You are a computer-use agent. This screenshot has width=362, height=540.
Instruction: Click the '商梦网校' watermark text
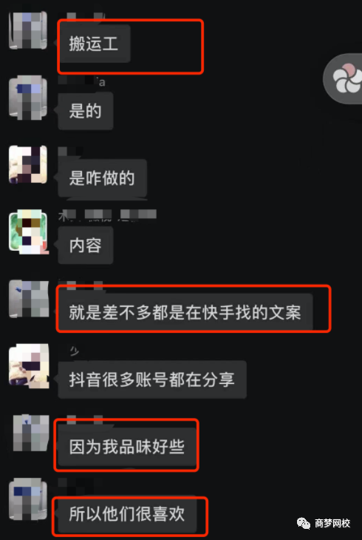pyautogui.click(x=332, y=524)
